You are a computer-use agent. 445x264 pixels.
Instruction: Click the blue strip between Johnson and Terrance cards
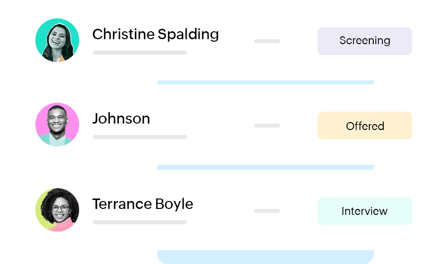[265, 167]
